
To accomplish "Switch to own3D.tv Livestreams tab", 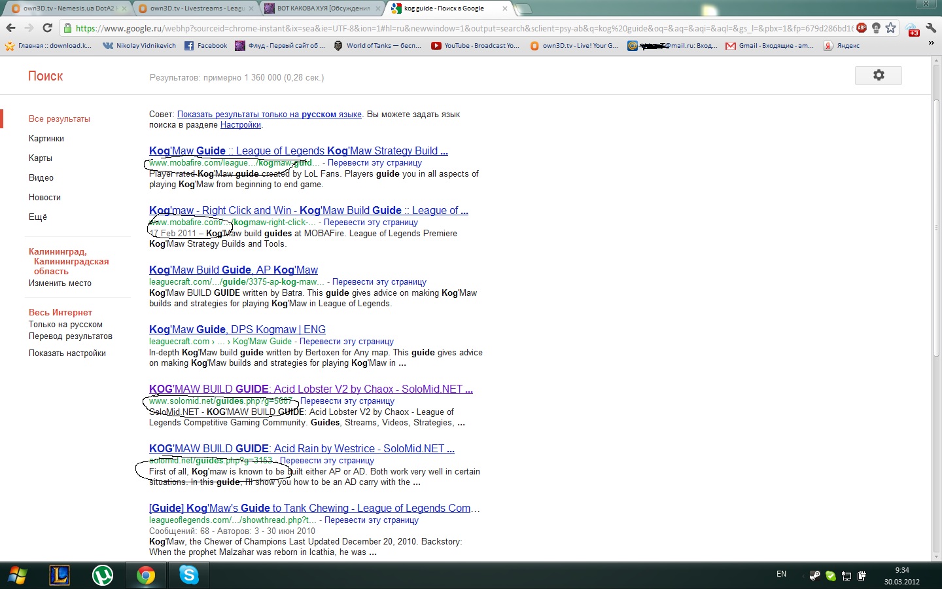I will (196, 9).
